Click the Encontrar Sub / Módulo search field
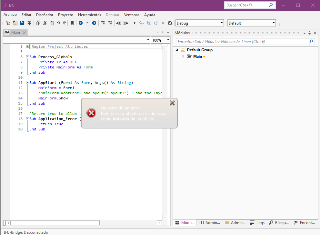 pyautogui.click(x=242, y=42)
